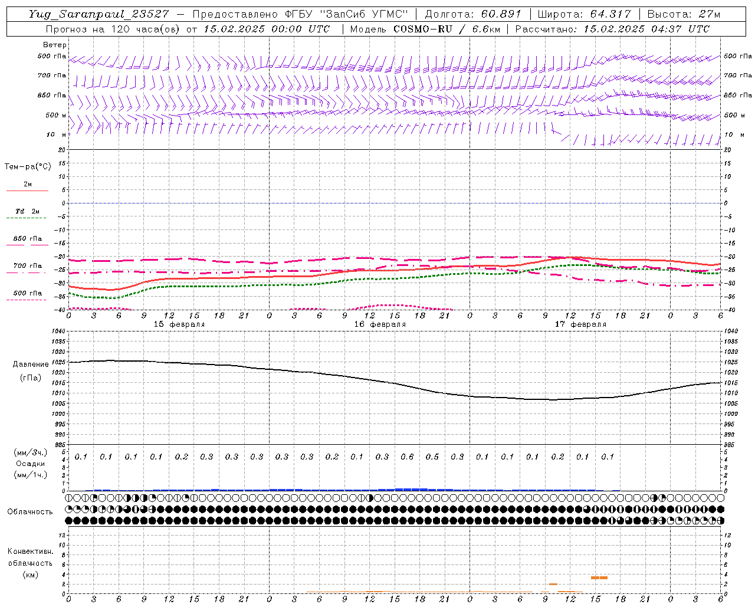Click the Ветер wind panel label
The width and height of the screenshot is (755, 604).
tap(55, 45)
